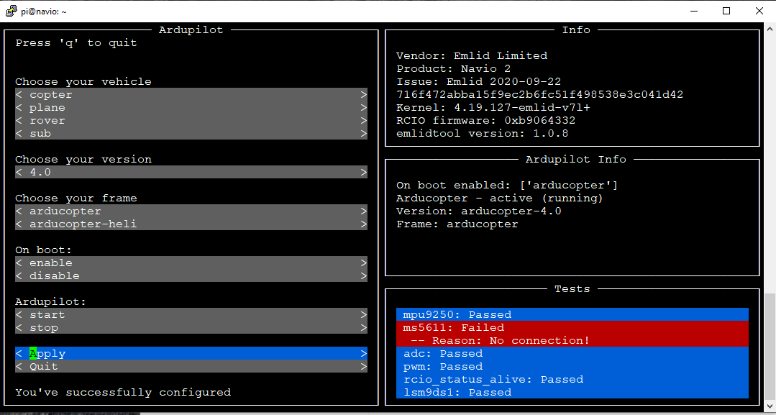Screen dimensions: 776x415
Task: Click the Apply button
Action: [x=191, y=353]
